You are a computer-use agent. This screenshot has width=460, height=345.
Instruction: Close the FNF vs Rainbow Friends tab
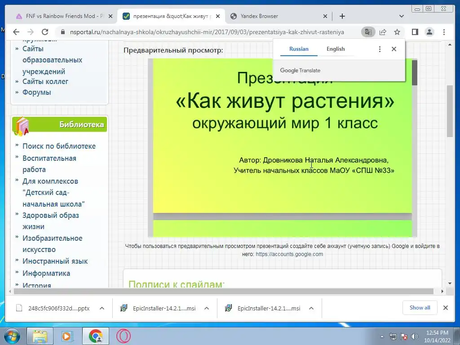[x=111, y=16]
